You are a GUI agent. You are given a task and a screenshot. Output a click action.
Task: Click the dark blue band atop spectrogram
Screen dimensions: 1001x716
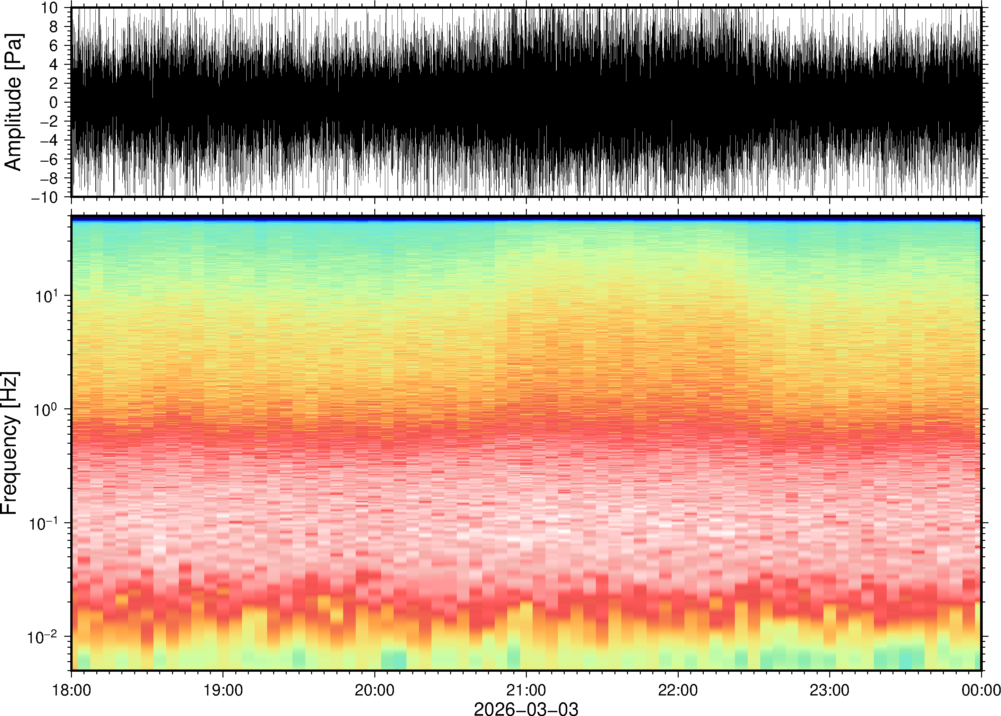(526, 218)
